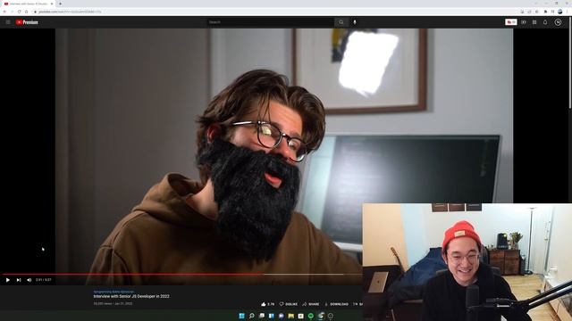Start voice search with the microphone icon
572x321 pixels.
coord(355,22)
